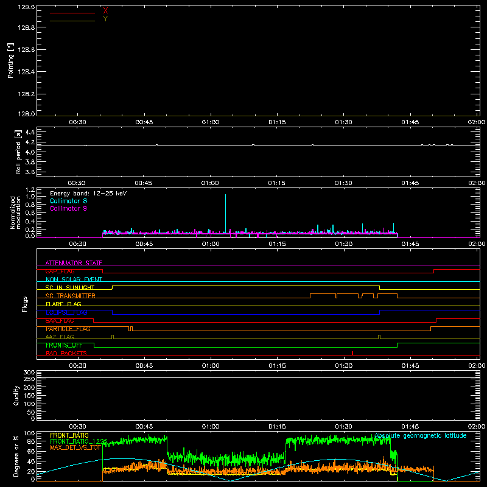Click the PARTICLE_FLAG label
Screen dimensions: 487x487
click(x=68, y=329)
